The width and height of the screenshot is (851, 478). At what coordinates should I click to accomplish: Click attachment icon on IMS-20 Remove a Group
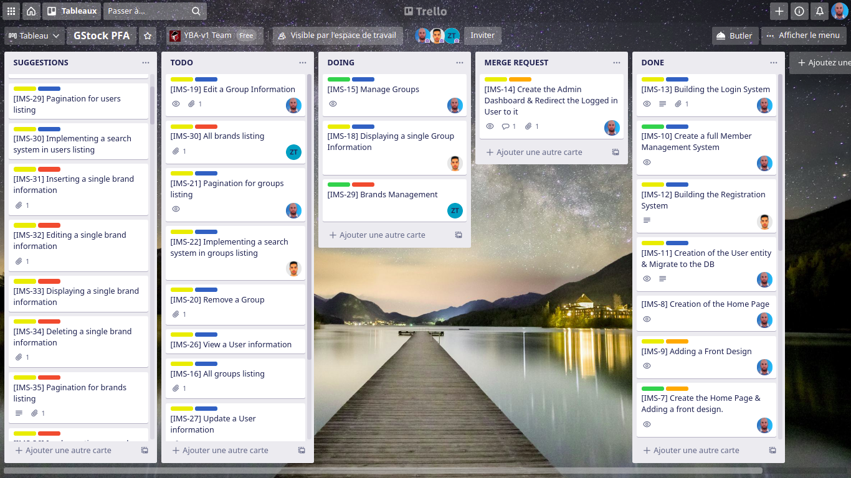(176, 314)
